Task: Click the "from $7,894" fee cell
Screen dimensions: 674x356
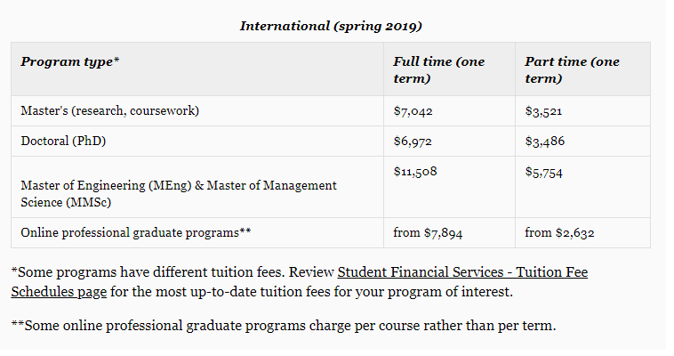Action: (x=428, y=233)
